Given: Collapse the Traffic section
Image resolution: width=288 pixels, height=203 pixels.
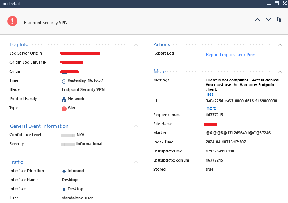Looking at the screenshot, I should point(136,162).
